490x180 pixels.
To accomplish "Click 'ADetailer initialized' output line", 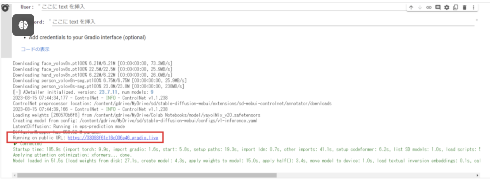I will [x=83, y=92].
